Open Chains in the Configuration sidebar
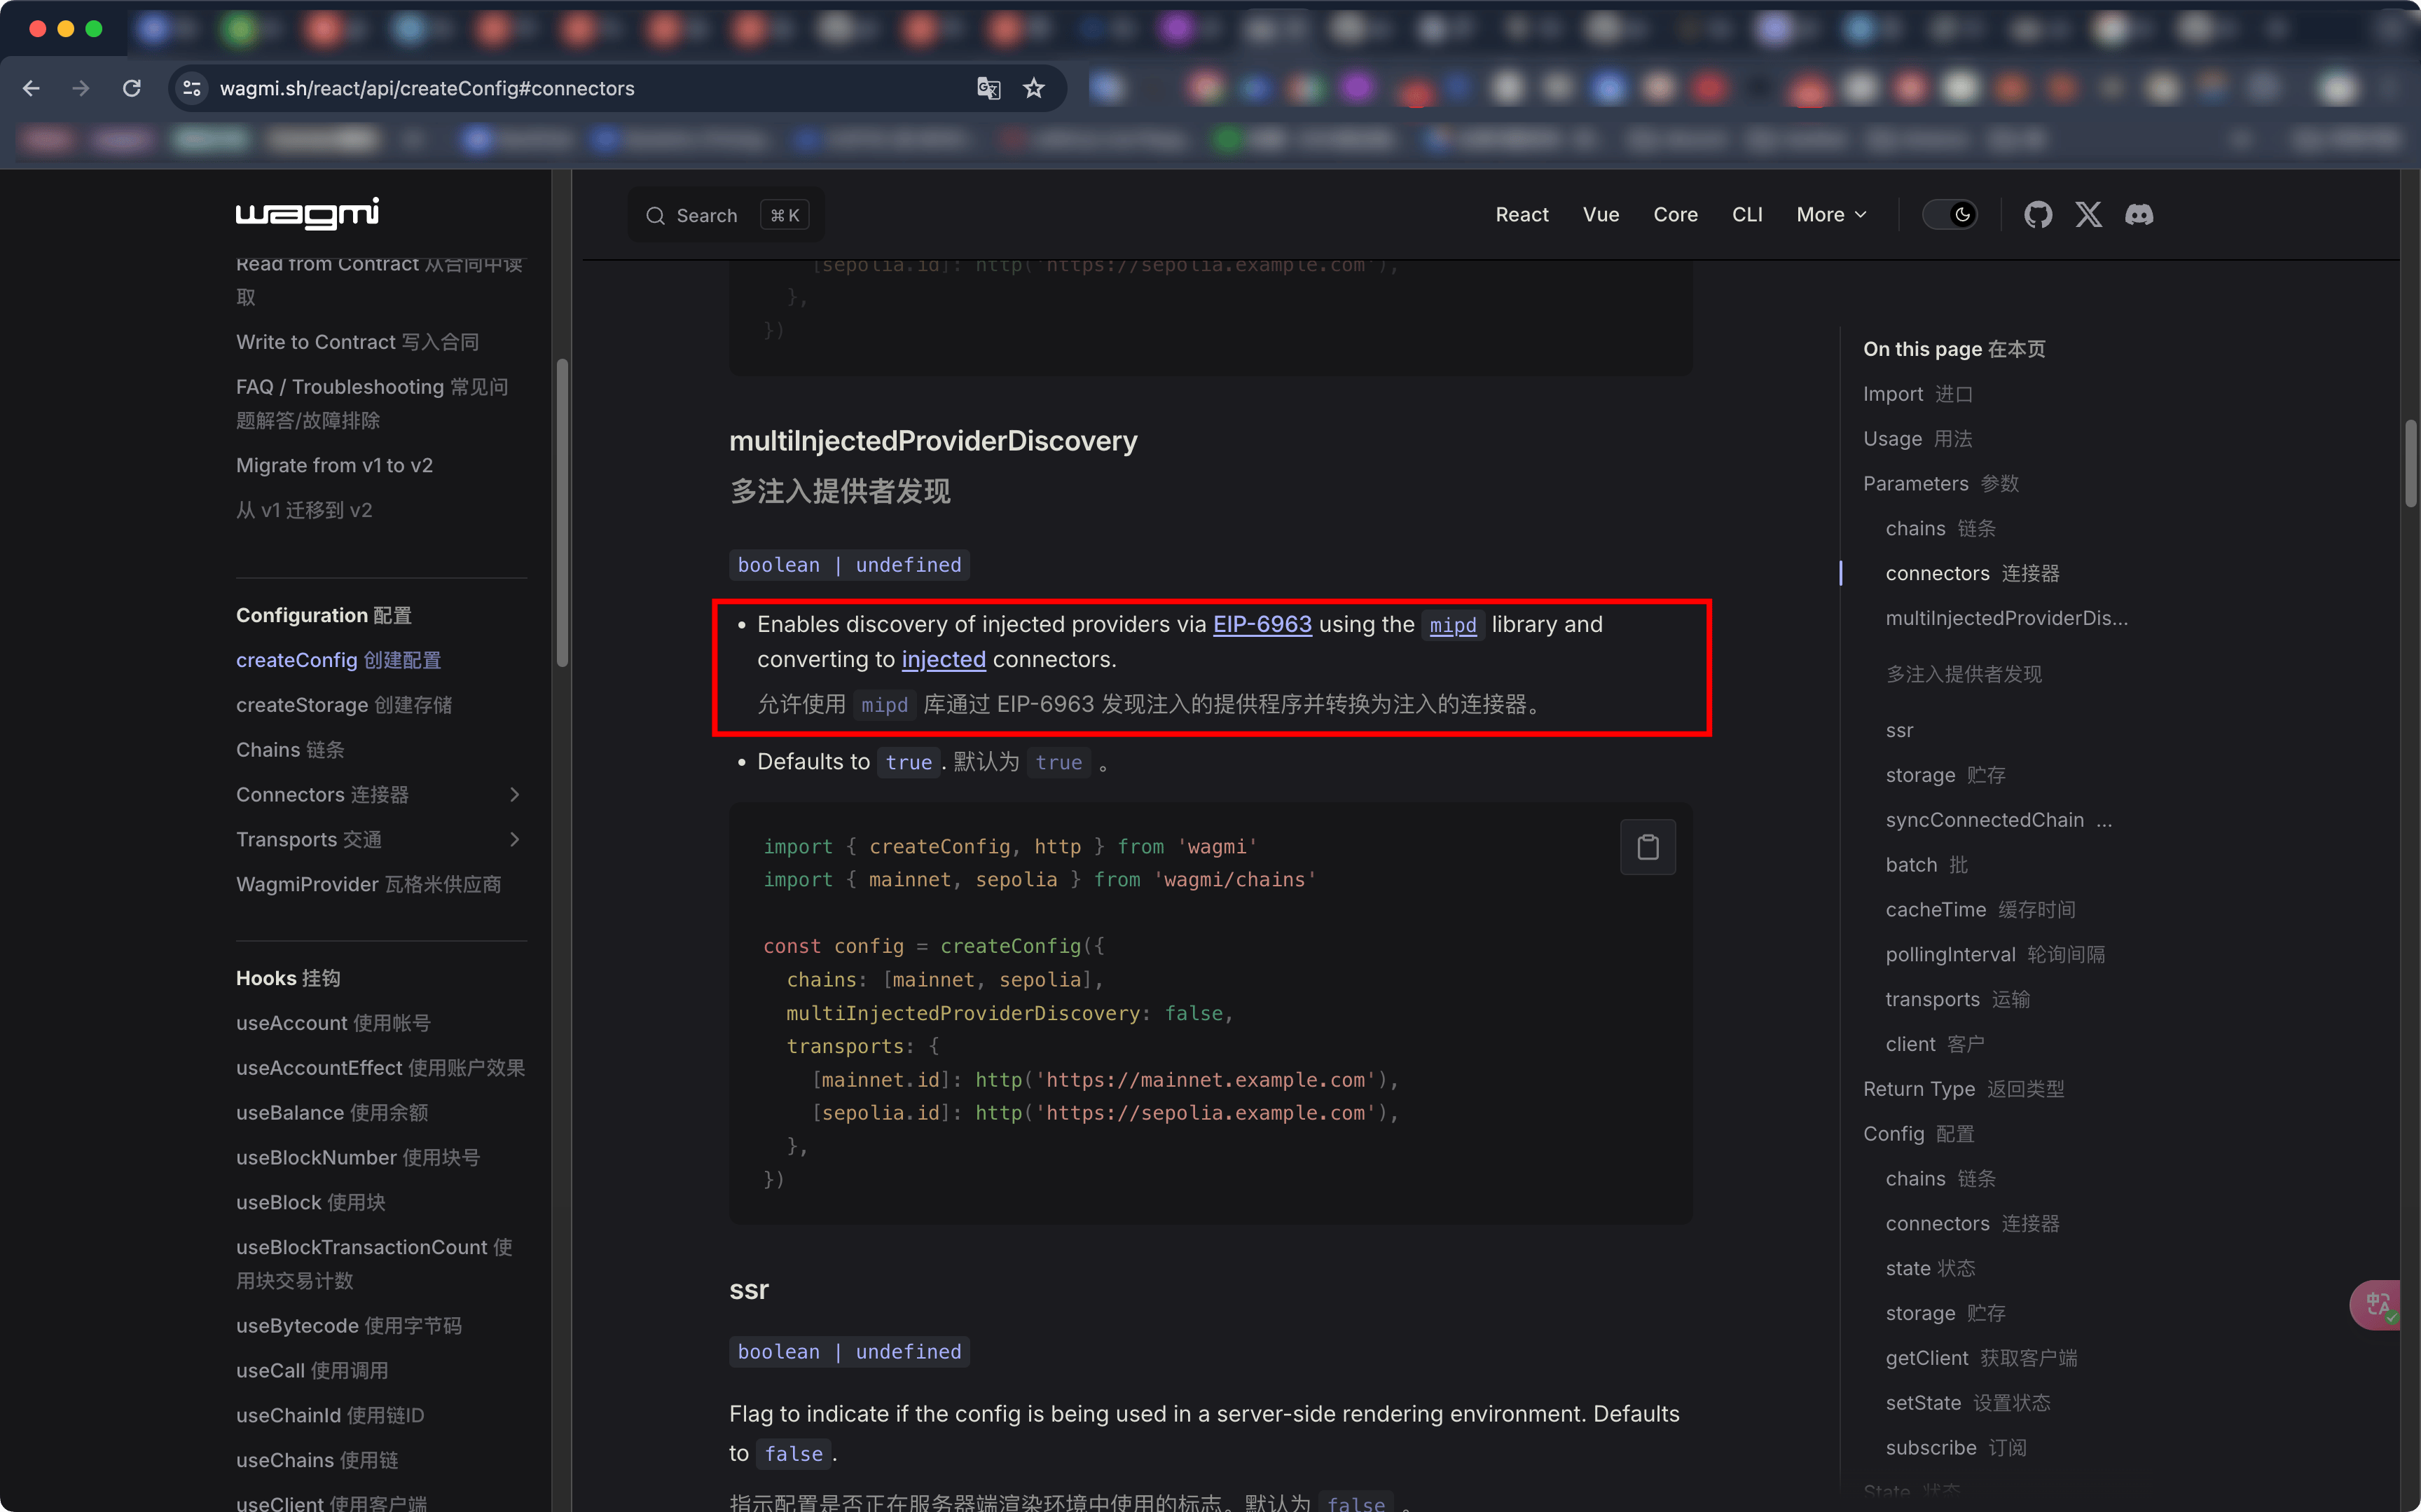2421x1512 pixels. click(290, 750)
